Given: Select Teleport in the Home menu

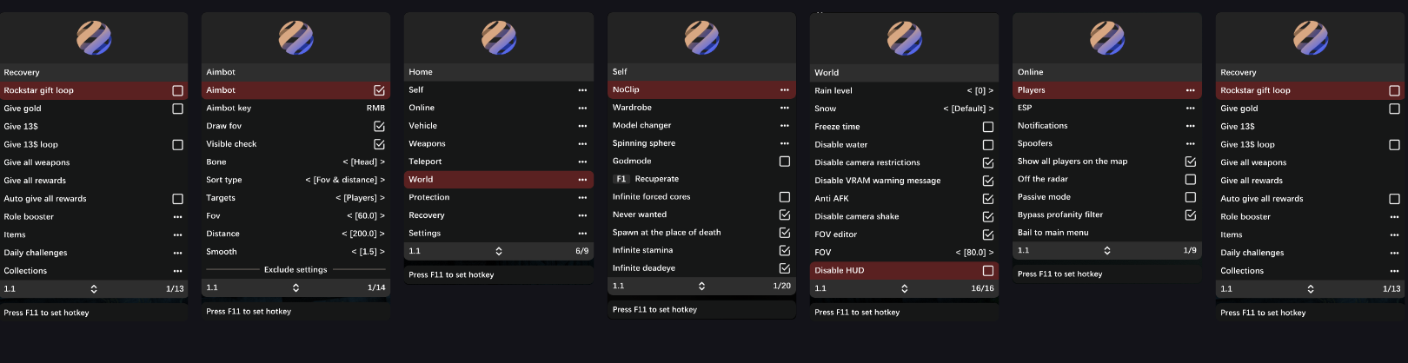Looking at the screenshot, I should 425,161.
